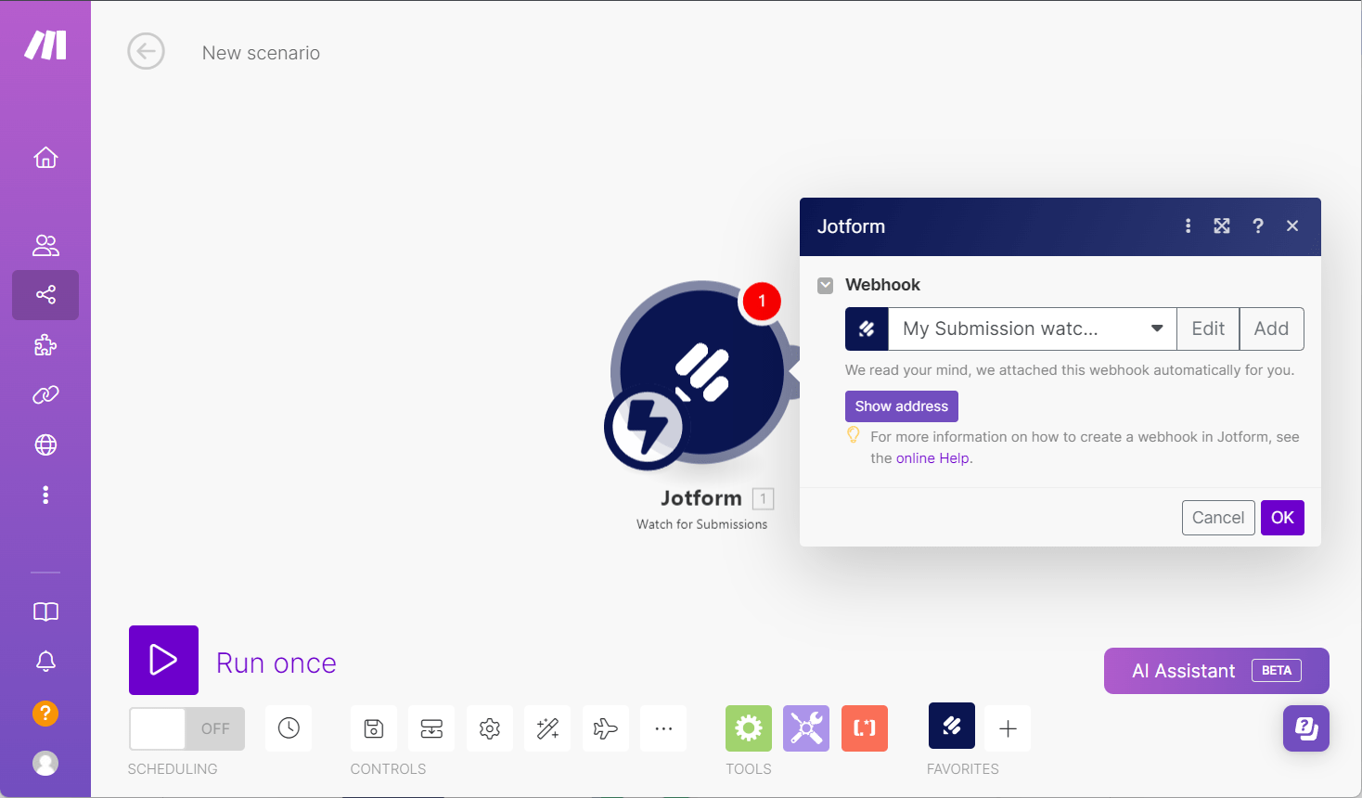This screenshot has height=798, width=1362.
Task: Open schedule settings clock icon
Action: pyautogui.click(x=289, y=728)
